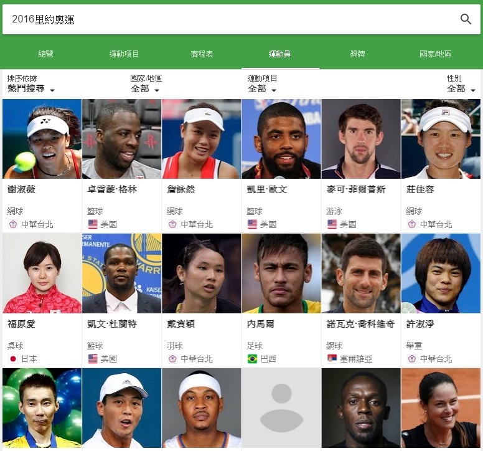
Task: Click the USA flag under 麥可·菲爾普斯
Action: (332, 224)
